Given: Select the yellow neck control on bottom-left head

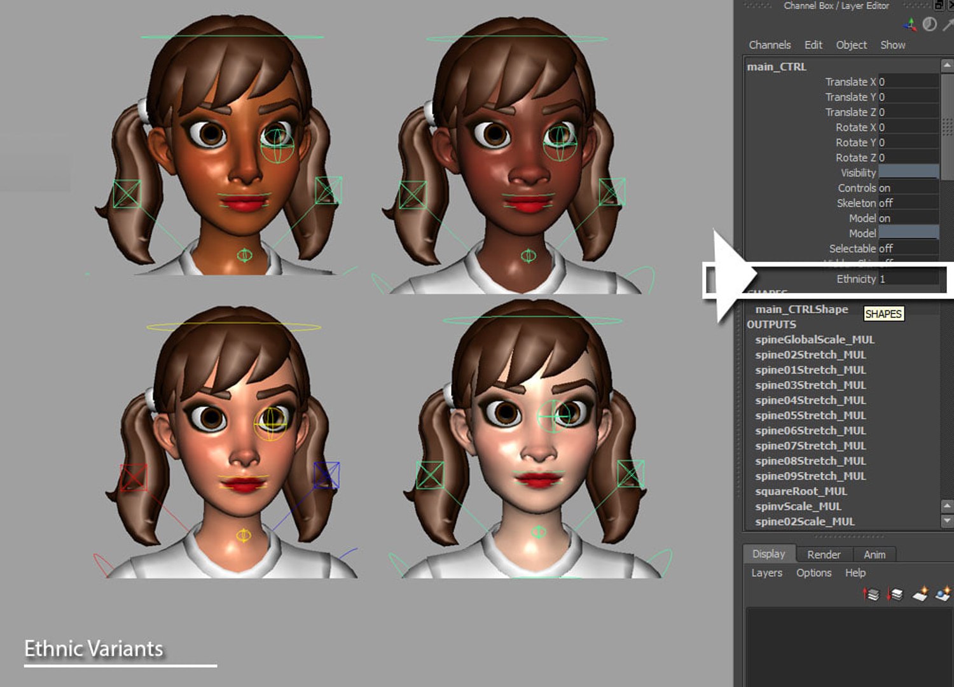Looking at the screenshot, I should point(244,536).
